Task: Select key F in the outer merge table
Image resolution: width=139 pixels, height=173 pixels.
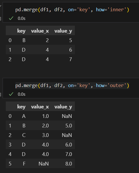Action: 24,163
